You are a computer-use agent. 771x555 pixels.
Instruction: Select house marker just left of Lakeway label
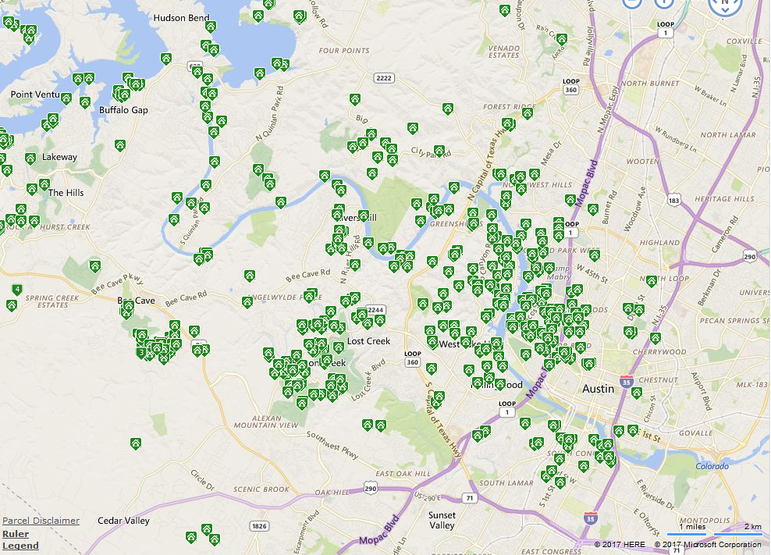tap(30, 158)
